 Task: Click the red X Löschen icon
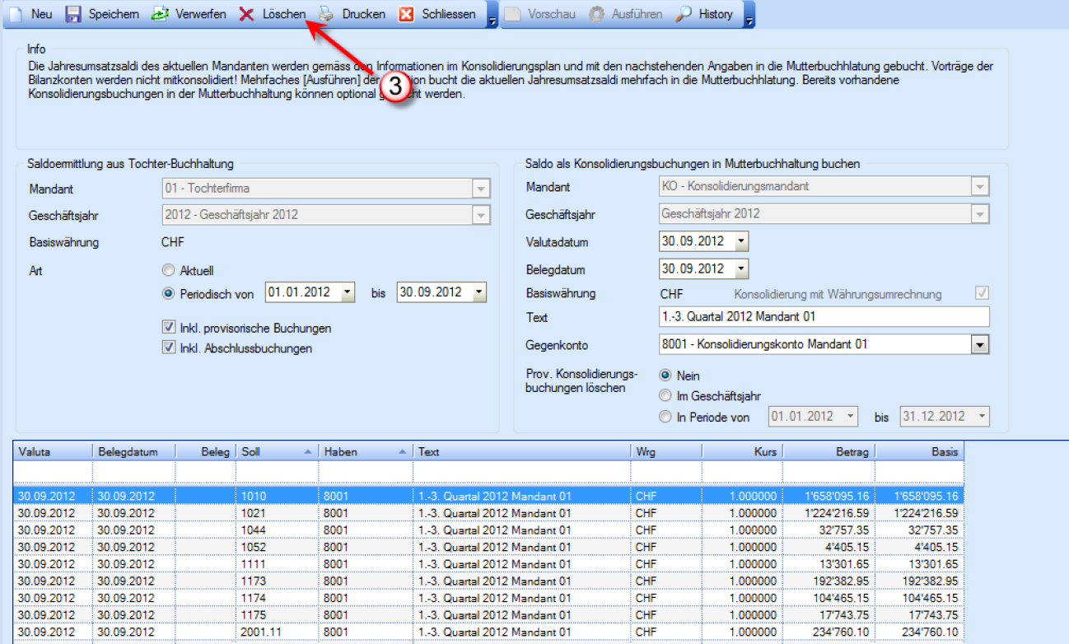point(246,14)
